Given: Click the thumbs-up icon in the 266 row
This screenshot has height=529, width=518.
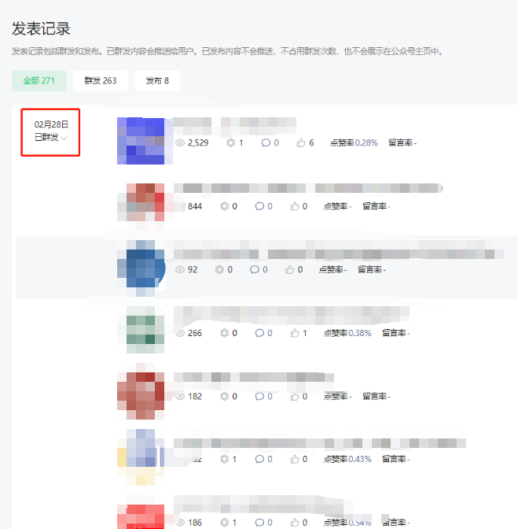Looking at the screenshot, I should [294, 333].
